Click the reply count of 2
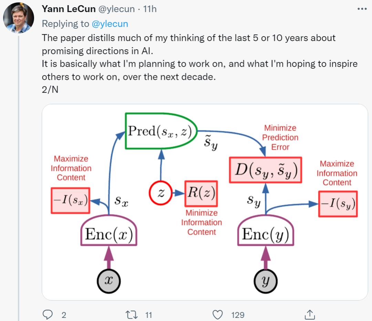The width and height of the screenshot is (372, 321). [x=64, y=314]
